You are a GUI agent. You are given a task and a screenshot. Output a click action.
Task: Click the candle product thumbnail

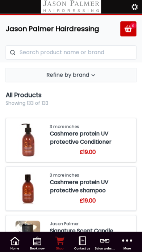tap(28, 226)
